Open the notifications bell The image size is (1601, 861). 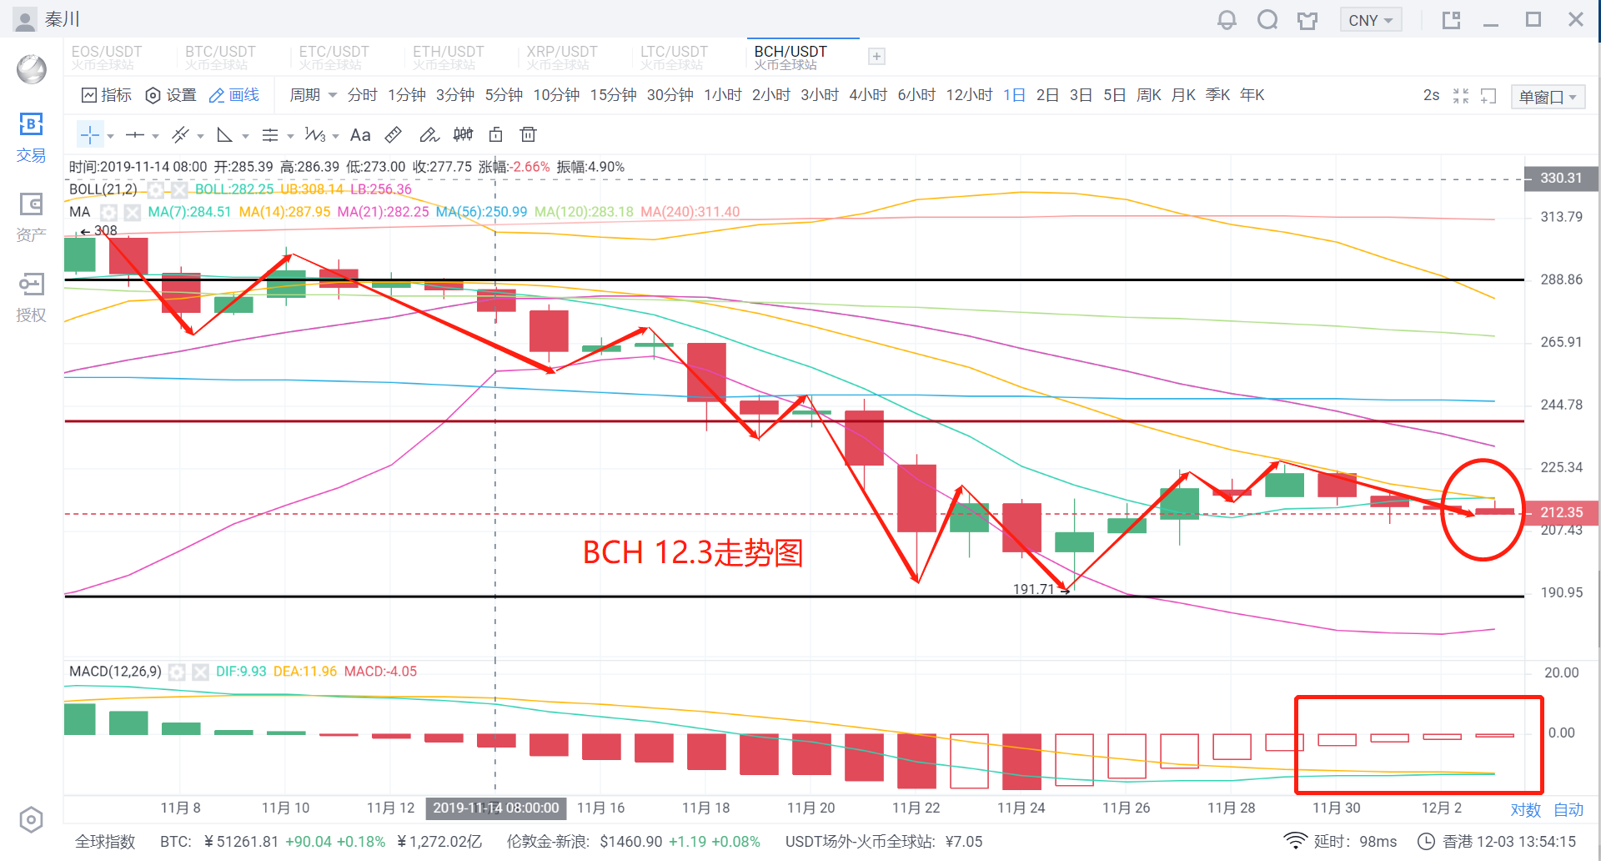1227,20
